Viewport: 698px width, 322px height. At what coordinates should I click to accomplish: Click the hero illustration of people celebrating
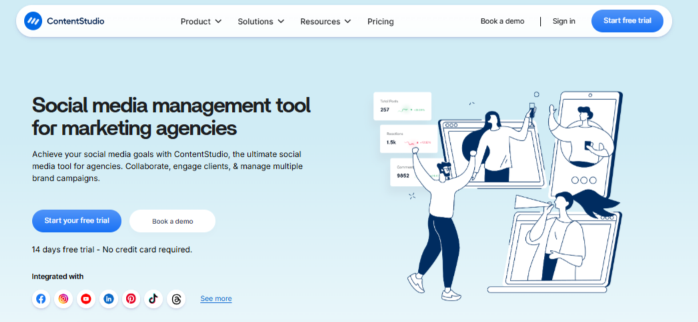point(507,193)
